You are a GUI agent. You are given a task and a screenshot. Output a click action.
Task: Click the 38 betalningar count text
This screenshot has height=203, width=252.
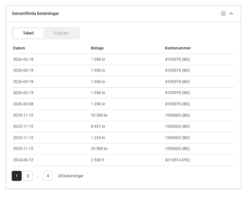[71, 176]
